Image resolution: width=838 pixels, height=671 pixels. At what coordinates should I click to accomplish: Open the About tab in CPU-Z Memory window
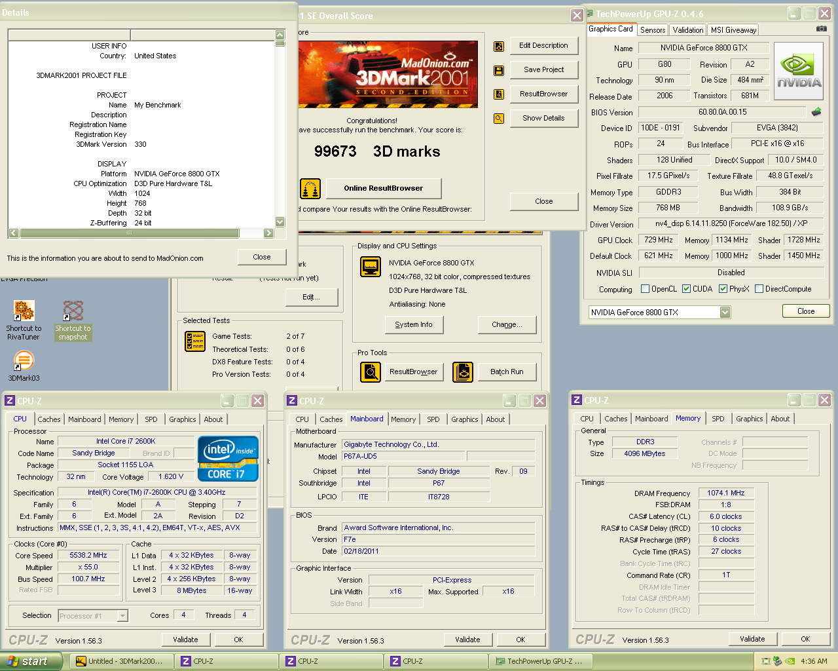(x=780, y=419)
